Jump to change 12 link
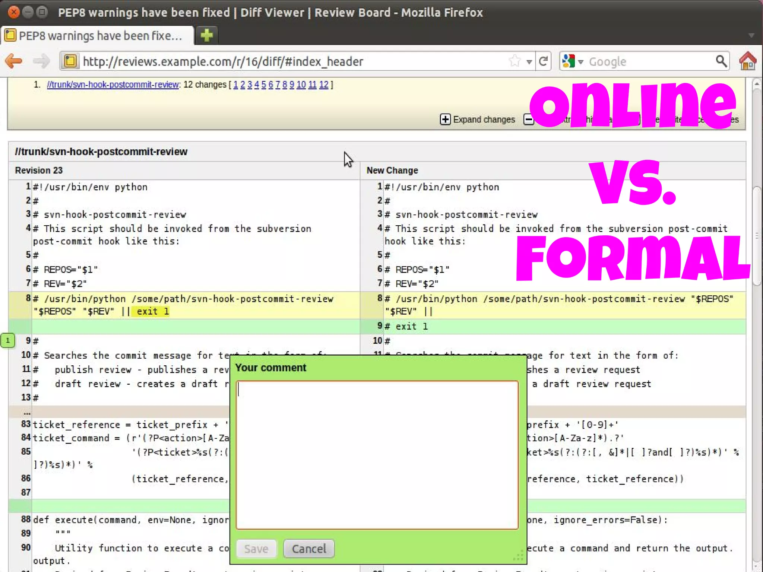The width and height of the screenshot is (763, 572). pyautogui.click(x=324, y=85)
